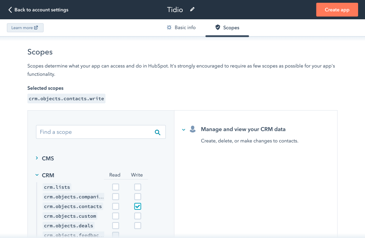Click the Find a scope input
The width and height of the screenshot is (365, 238).
tap(101, 132)
